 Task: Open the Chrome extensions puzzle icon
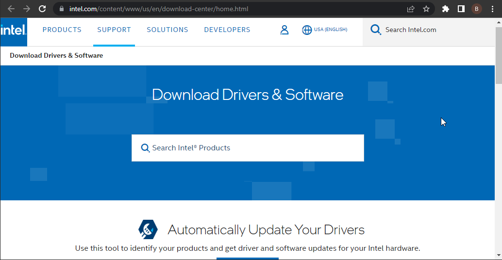pos(446,9)
